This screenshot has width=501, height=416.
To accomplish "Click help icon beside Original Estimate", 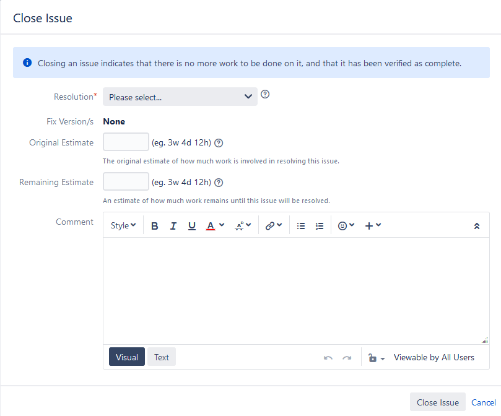I will [x=219, y=143].
